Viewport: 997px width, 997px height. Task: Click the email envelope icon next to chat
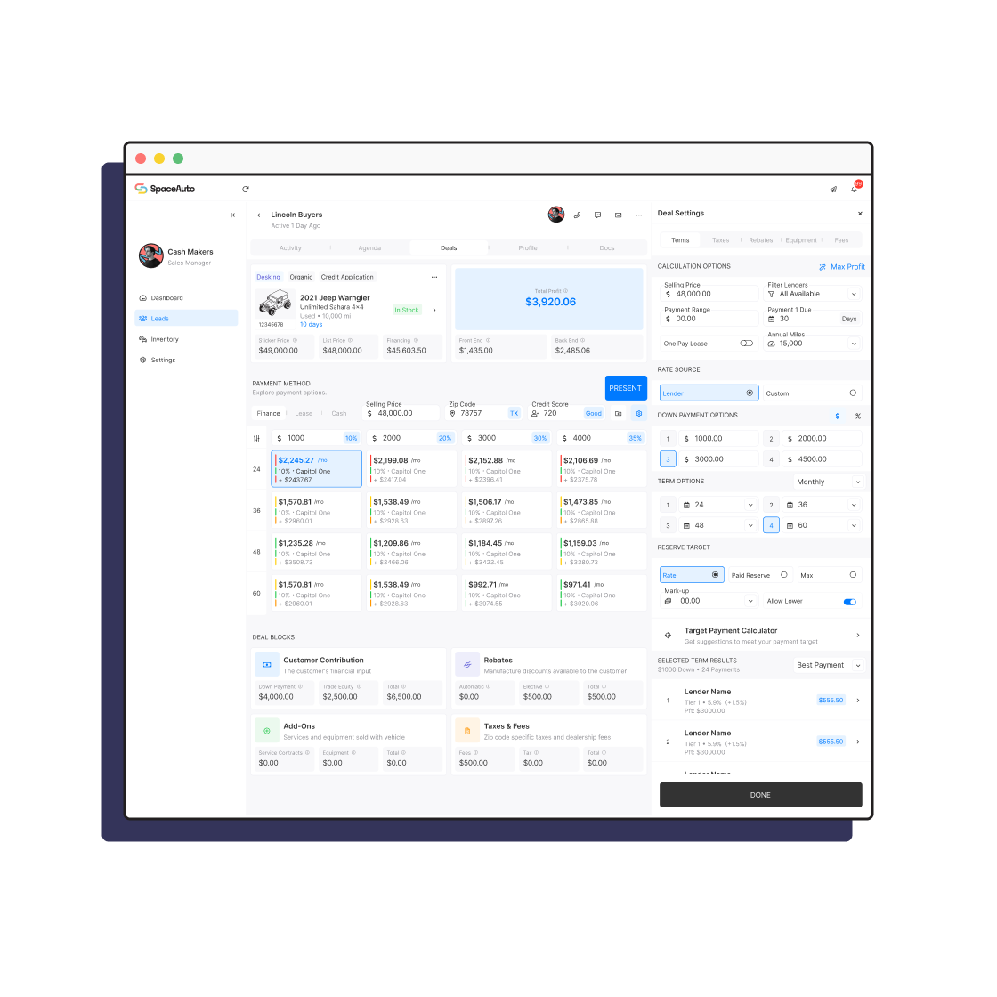pyautogui.click(x=618, y=215)
